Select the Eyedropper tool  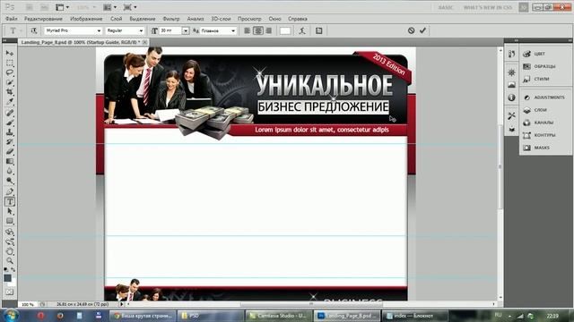pos(10,101)
